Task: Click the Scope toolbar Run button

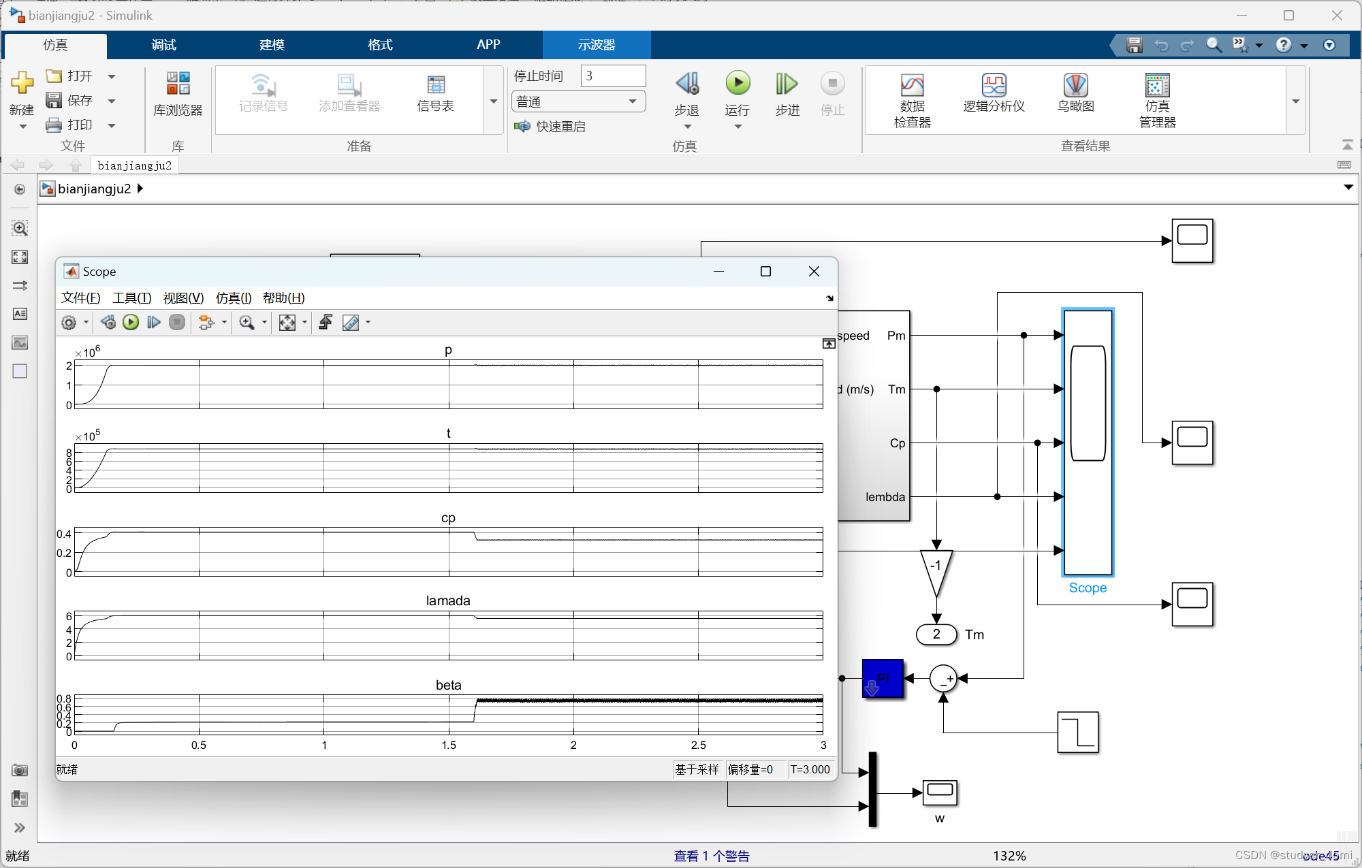Action: [x=131, y=322]
